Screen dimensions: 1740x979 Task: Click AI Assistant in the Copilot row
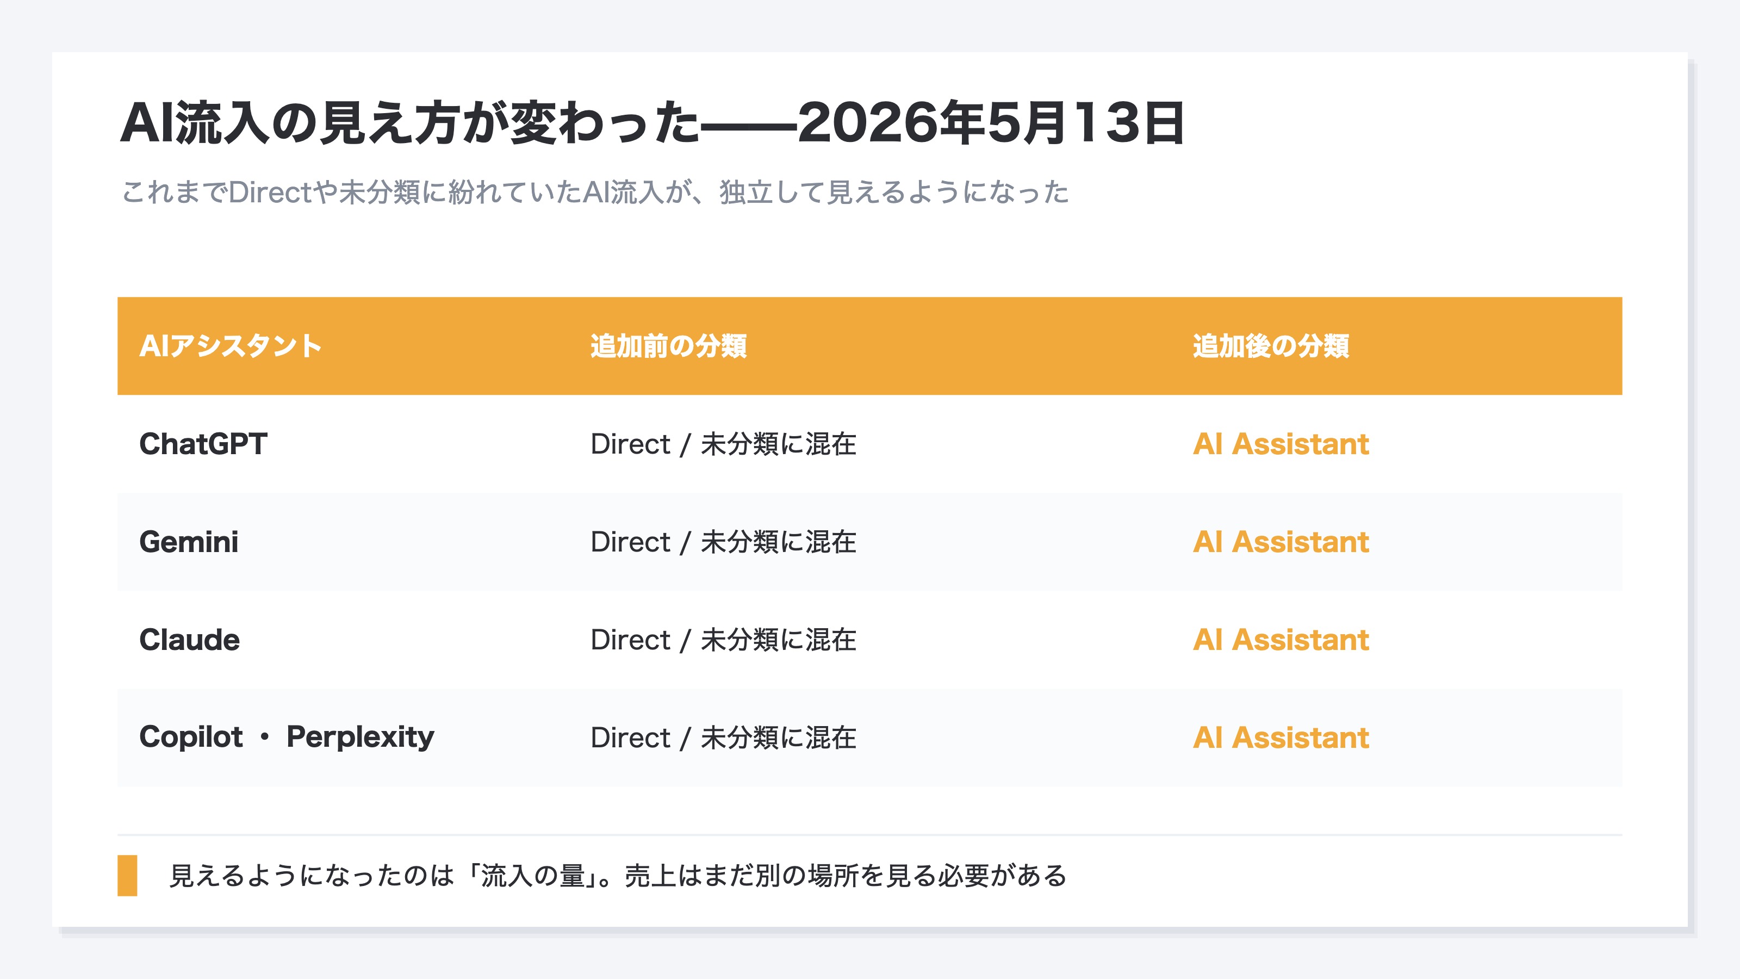click(x=1281, y=737)
